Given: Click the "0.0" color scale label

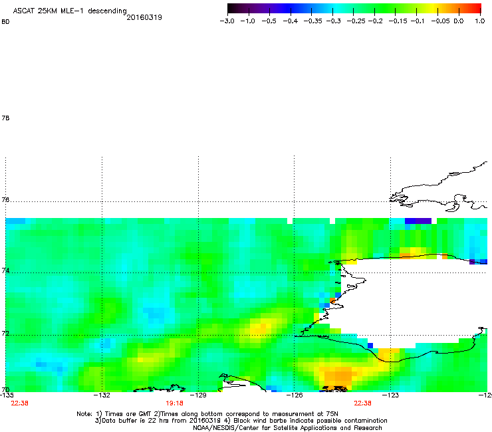Looking at the screenshot, I should click(x=459, y=21).
